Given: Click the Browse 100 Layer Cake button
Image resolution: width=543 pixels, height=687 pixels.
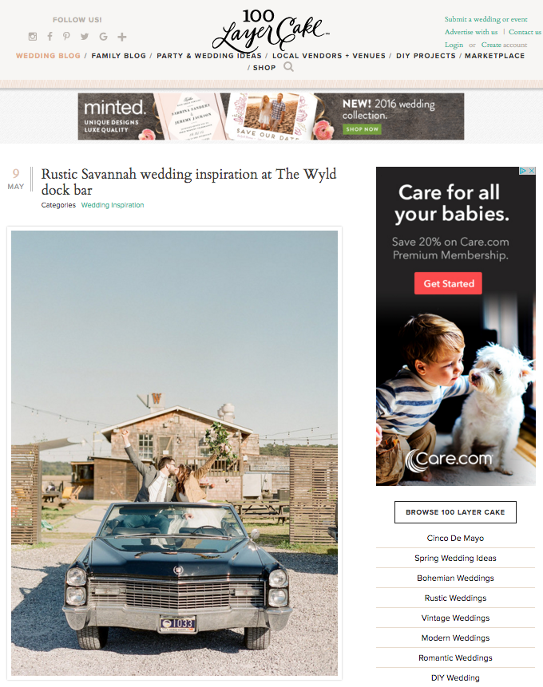Looking at the screenshot, I should 455,512.
